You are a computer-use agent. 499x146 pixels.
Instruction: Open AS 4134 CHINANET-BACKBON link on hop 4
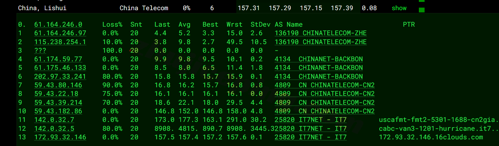pos(319,59)
